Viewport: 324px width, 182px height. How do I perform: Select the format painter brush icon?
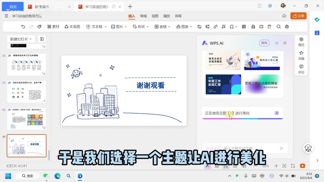[39, 27]
